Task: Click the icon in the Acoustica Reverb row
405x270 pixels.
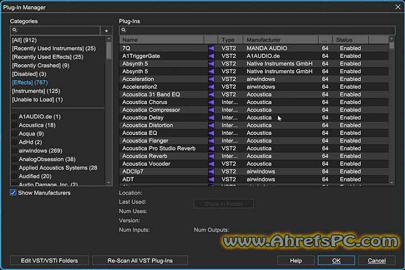Action: click(x=211, y=156)
